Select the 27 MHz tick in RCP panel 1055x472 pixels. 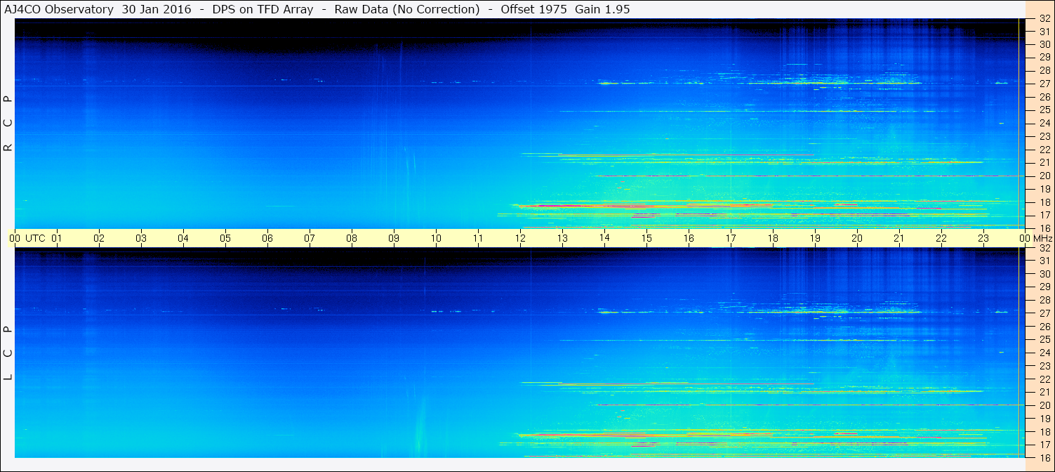[1044, 84]
